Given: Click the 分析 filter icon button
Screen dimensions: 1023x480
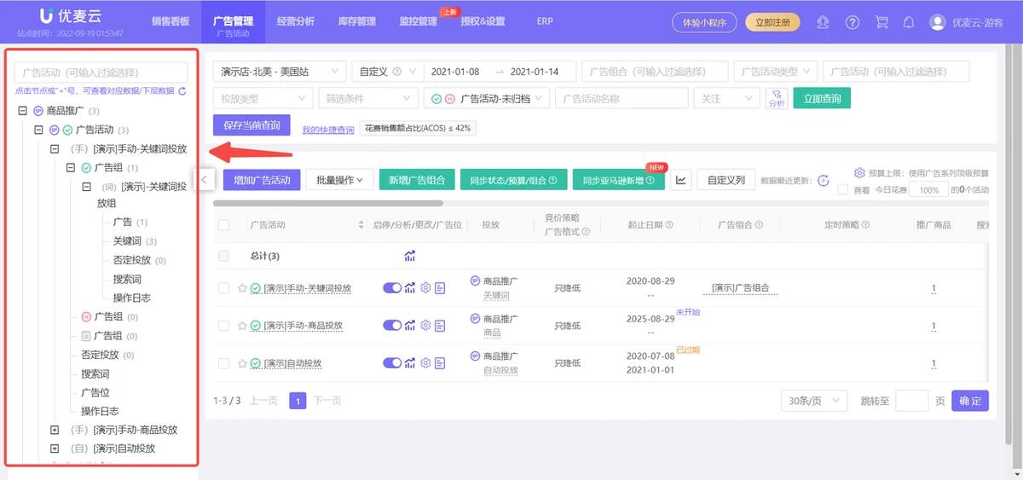Looking at the screenshot, I should (776, 98).
